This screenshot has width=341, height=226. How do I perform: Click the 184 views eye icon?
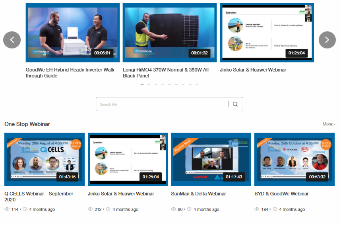coord(257,209)
